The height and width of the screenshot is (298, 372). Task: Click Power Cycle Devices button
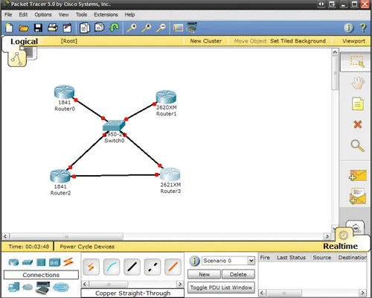[x=87, y=247]
